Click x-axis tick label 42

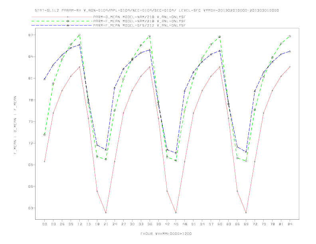tap(167, 224)
